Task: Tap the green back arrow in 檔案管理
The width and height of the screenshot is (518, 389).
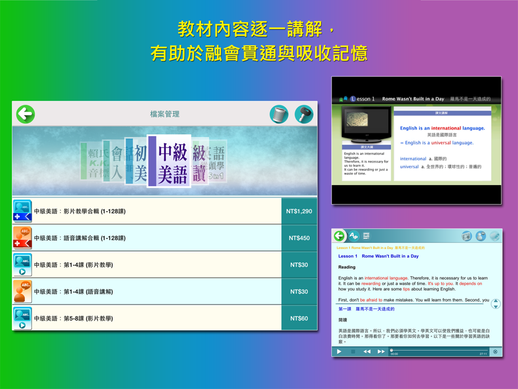Action: (x=25, y=114)
